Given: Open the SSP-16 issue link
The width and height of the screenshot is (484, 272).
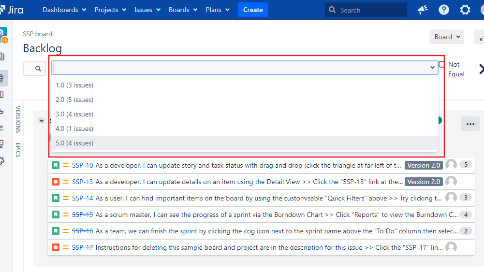Looking at the screenshot, I should click(82, 231).
